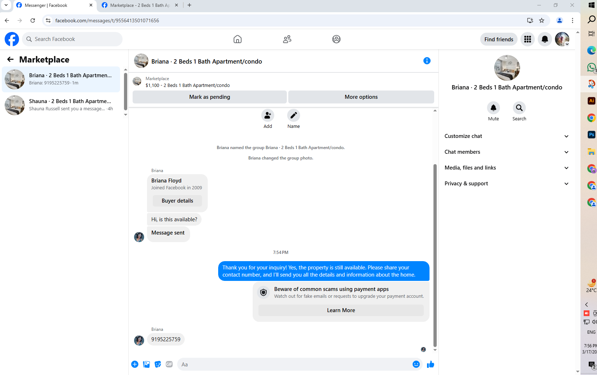Switch to the Marketplace 2 Beds tab
This screenshot has width=597, height=375.
coord(140,5)
